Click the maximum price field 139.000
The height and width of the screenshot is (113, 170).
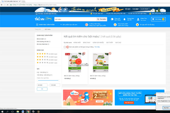55,85
